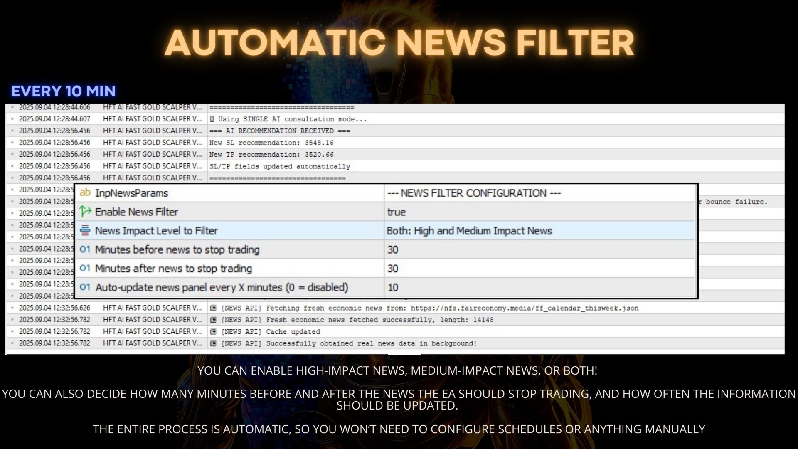This screenshot has width=798, height=449.
Task: Select the 'News Impact Level to Filter' row
Action: click(x=156, y=231)
